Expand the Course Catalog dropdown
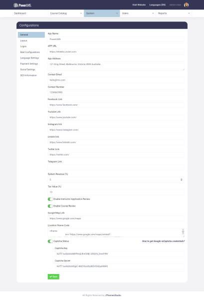 point(81,13)
